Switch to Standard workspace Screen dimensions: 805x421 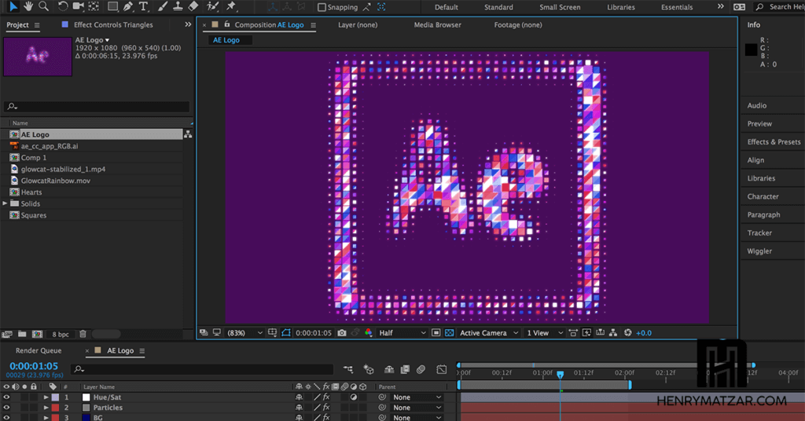[498, 7]
